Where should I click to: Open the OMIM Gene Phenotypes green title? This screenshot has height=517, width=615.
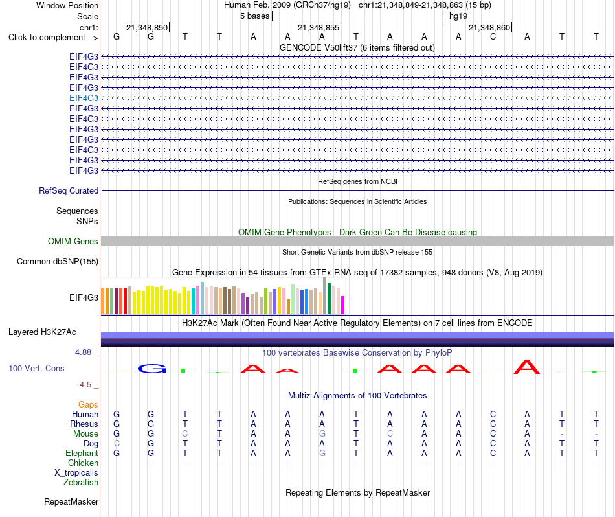tap(357, 232)
